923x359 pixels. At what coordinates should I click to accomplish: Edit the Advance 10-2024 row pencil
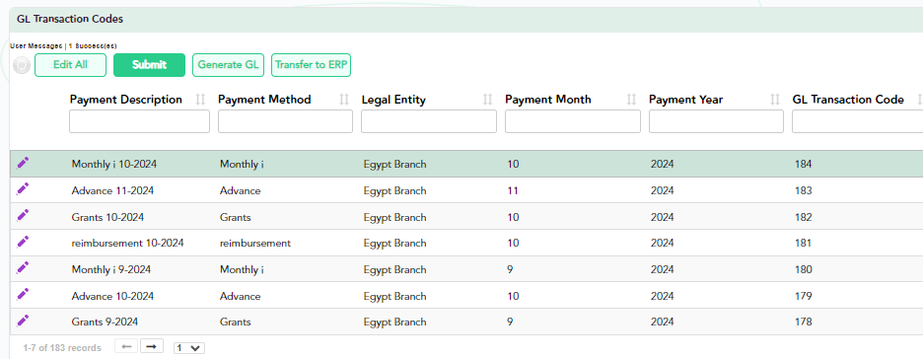(23, 294)
